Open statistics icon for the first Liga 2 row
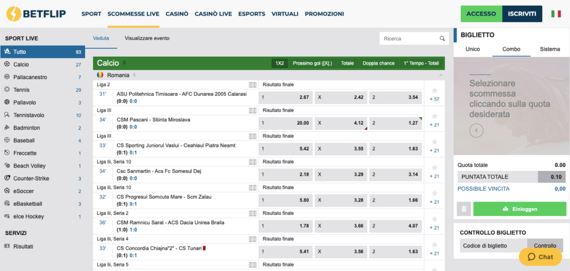Viewport: 570px width, 271px height. click(x=253, y=85)
